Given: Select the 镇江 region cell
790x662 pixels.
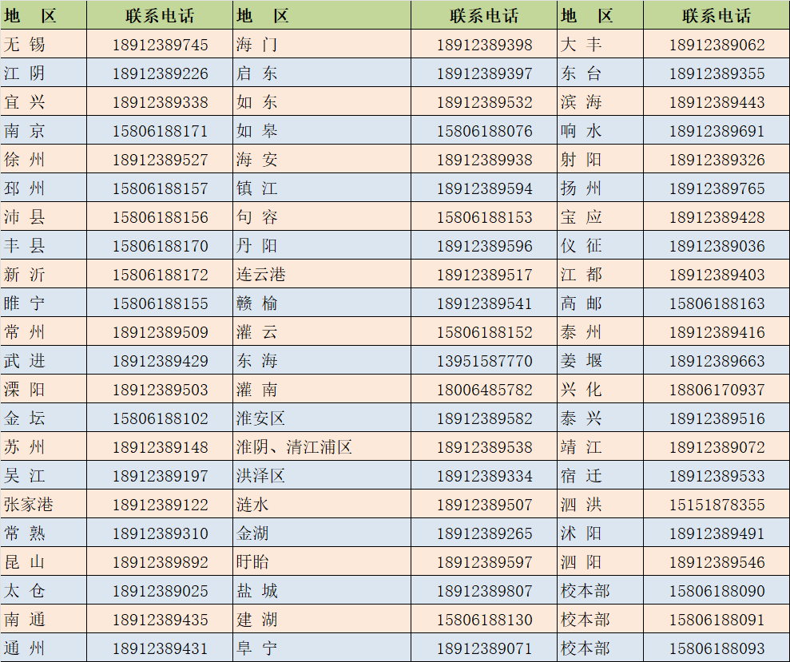Looking at the screenshot, I should click(x=257, y=188).
